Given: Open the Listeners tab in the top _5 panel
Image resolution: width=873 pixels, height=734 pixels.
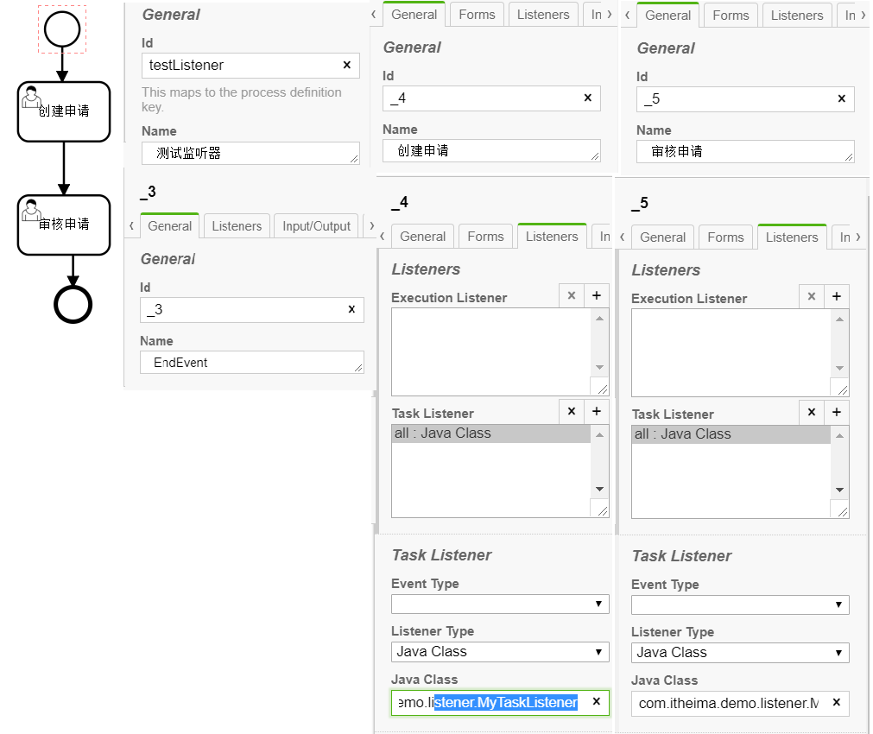Looking at the screenshot, I should 797,16.
